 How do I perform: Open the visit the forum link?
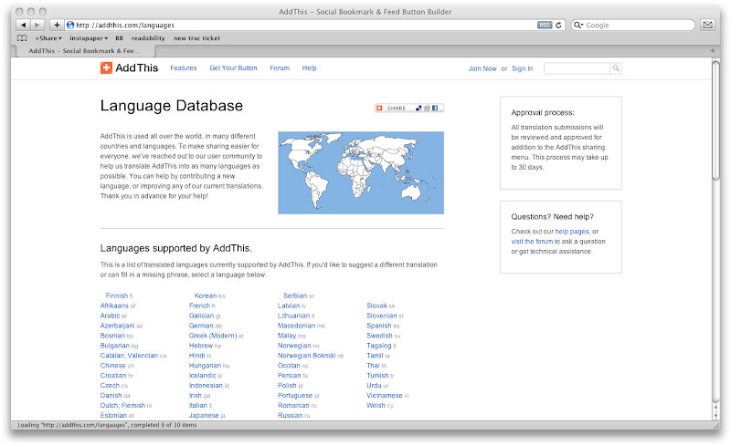tap(532, 241)
